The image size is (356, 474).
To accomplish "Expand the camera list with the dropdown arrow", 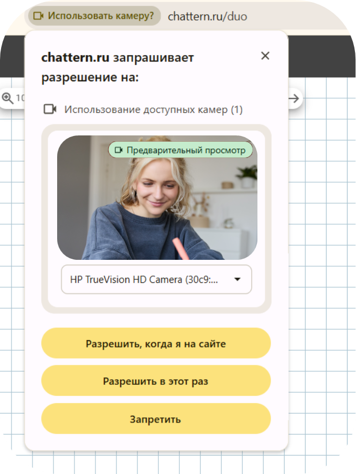I will pyautogui.click(x=238, y=279).
